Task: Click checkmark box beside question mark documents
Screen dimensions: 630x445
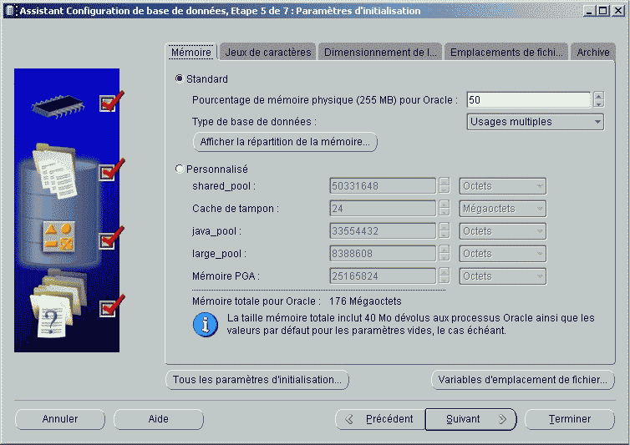Action: (108, 308)
